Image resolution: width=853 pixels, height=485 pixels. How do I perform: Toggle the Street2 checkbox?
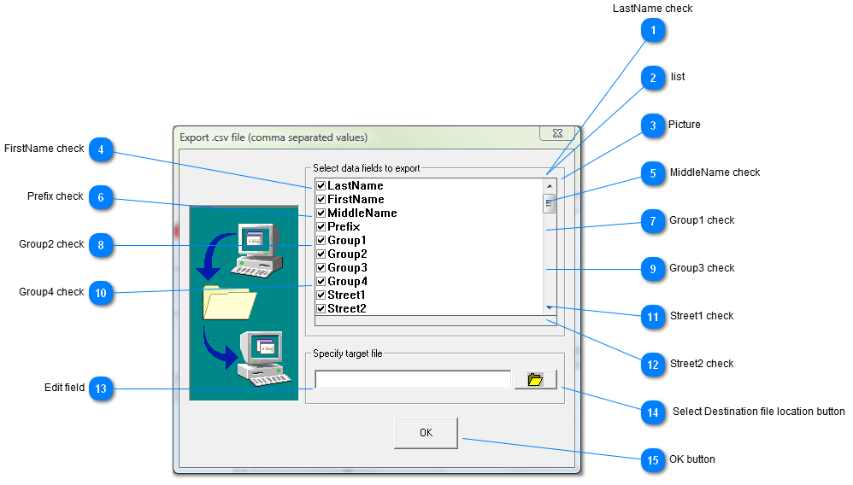[321, 308]
